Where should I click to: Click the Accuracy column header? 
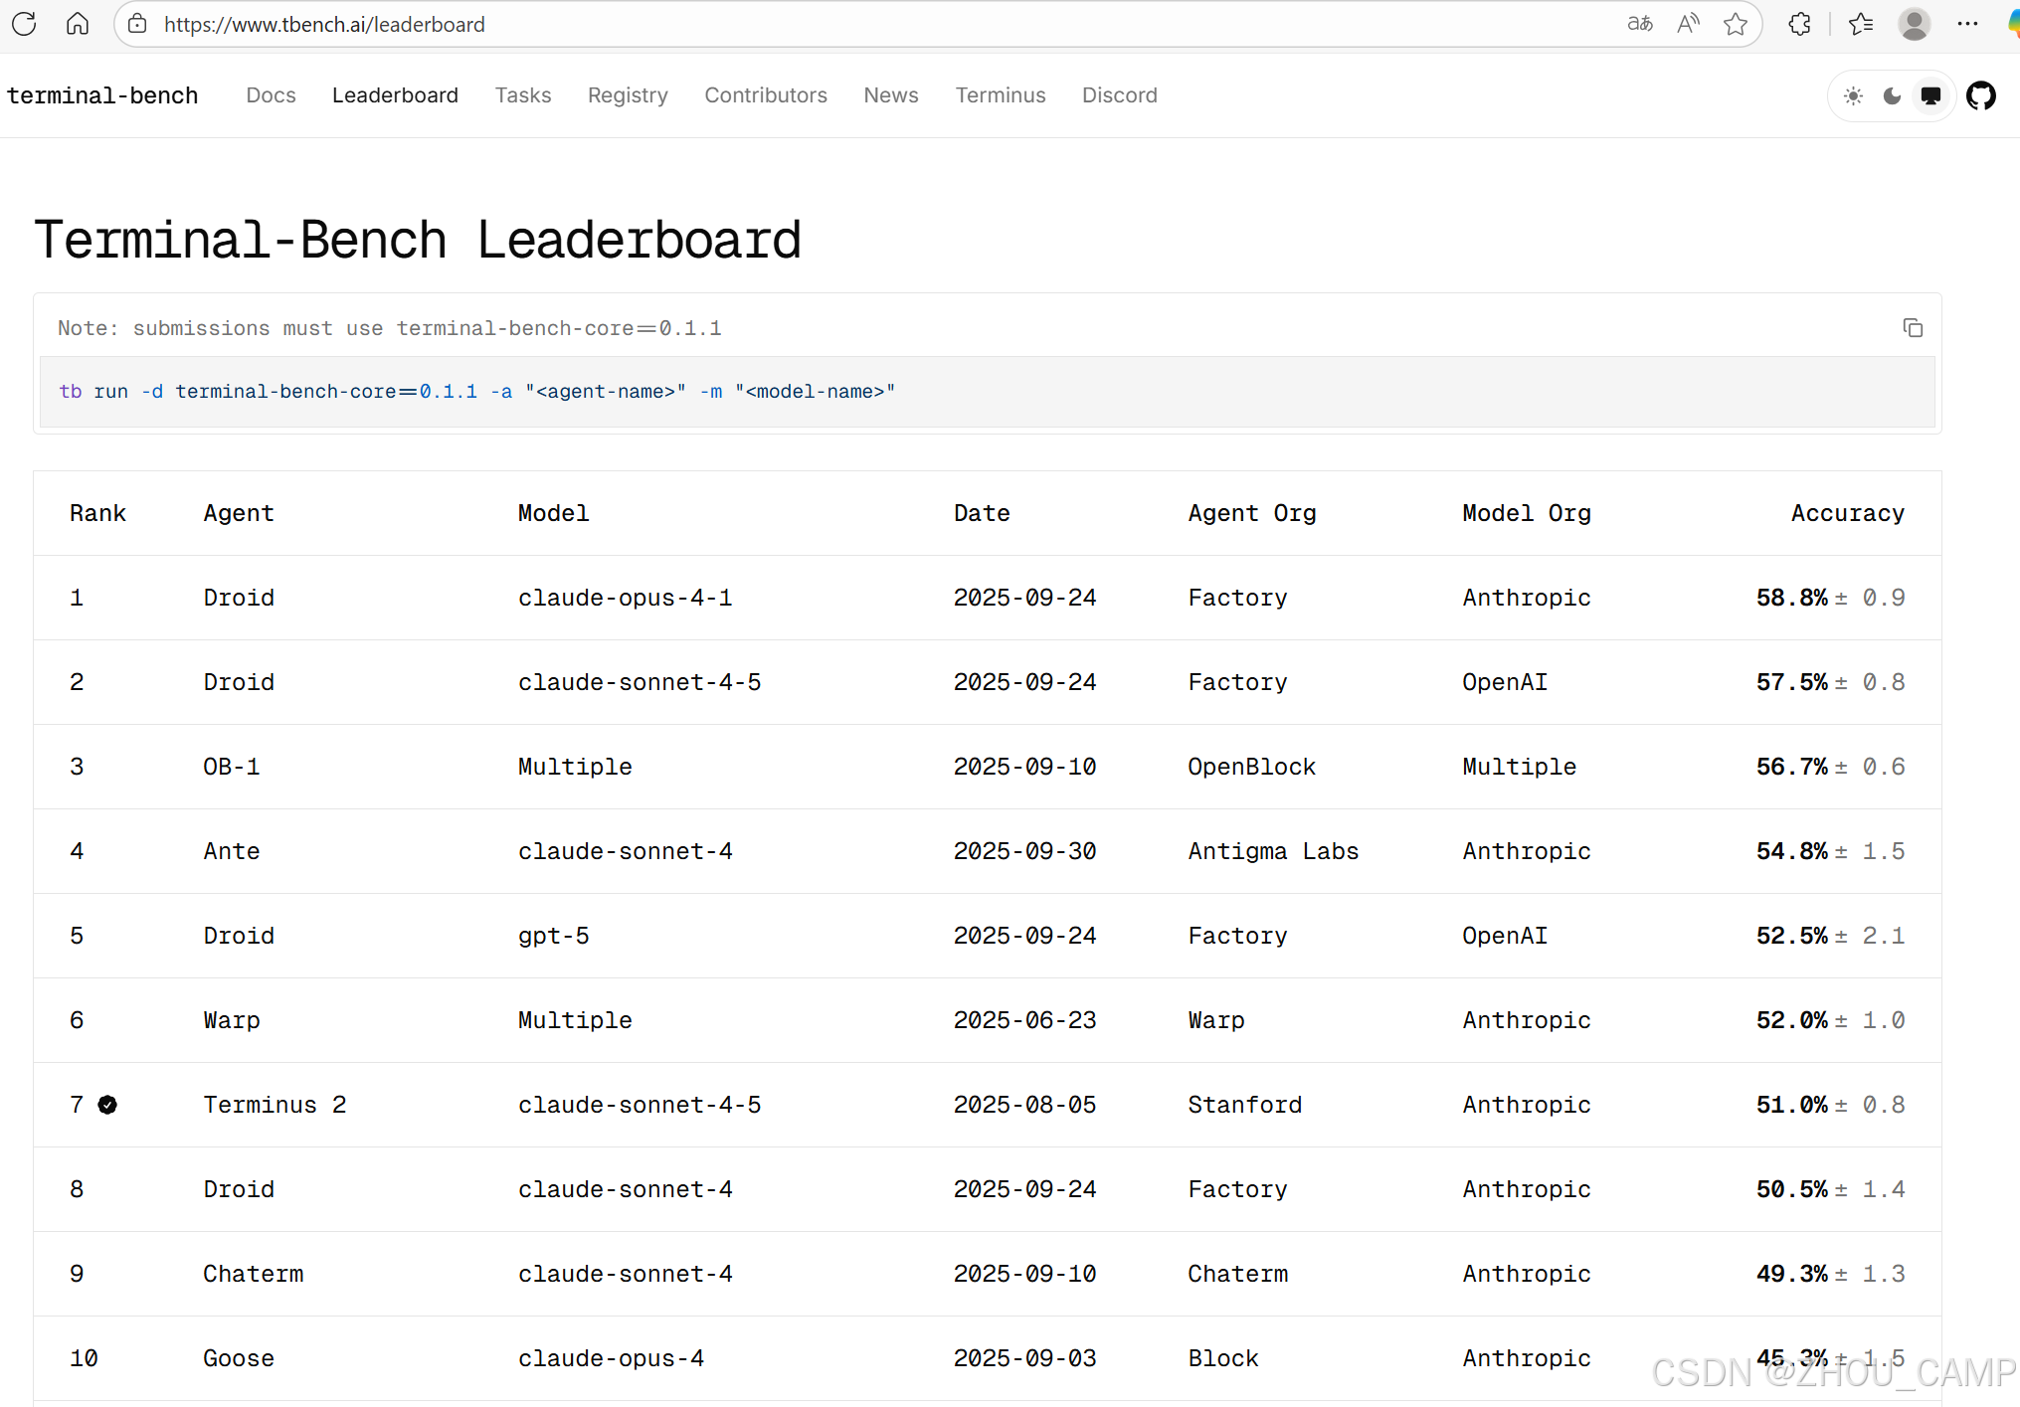coord(1847,513)
